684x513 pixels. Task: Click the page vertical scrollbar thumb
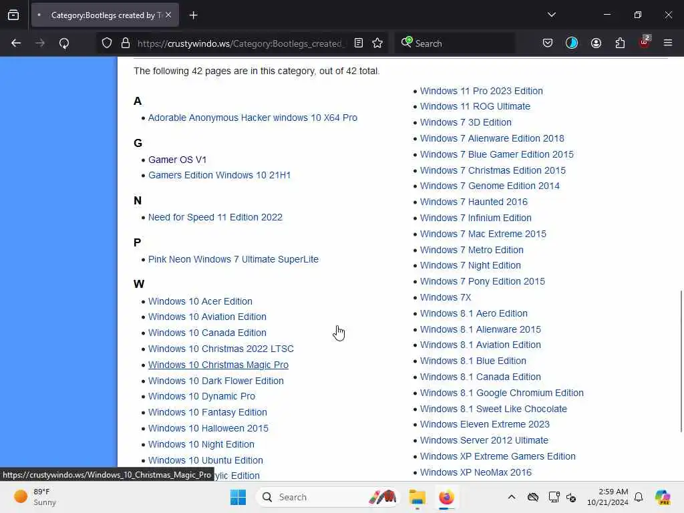(681, 361)
